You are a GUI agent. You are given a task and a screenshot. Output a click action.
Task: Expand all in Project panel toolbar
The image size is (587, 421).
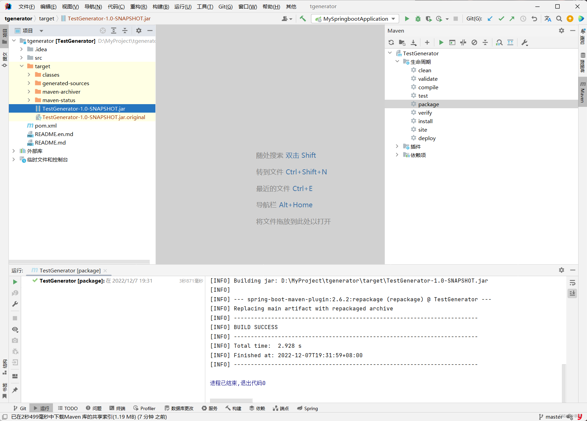pos(114,31)
